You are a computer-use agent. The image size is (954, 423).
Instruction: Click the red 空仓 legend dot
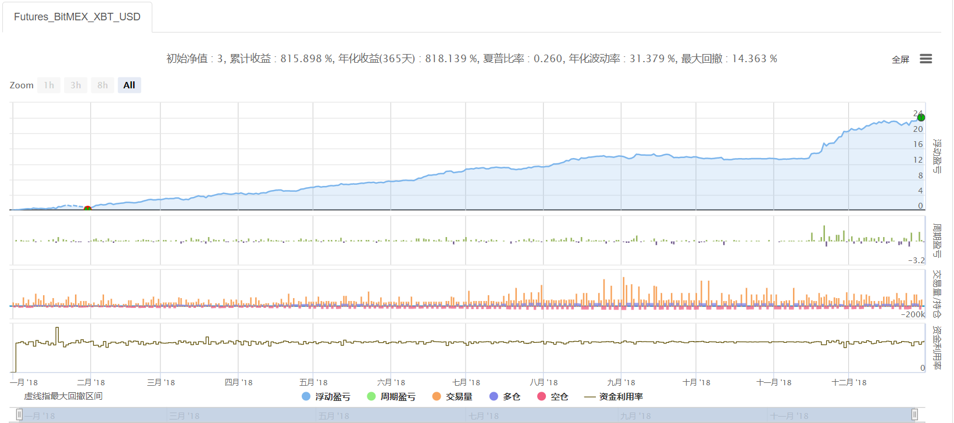tap(542, 396)
